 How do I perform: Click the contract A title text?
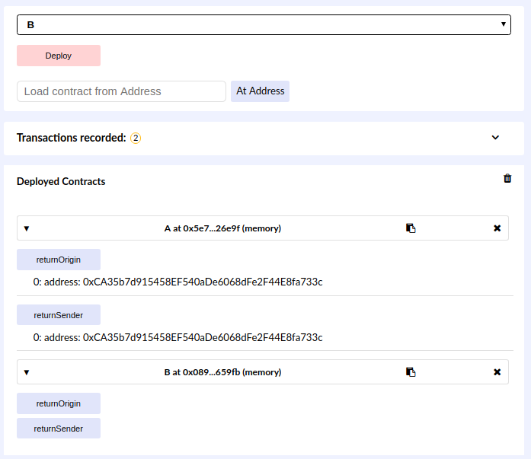222,228
